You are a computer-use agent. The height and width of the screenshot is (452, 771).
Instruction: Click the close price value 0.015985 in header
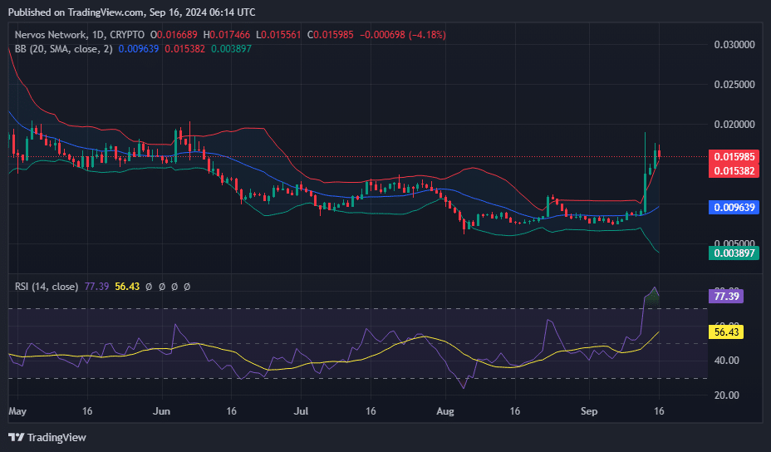pos(333,35)
